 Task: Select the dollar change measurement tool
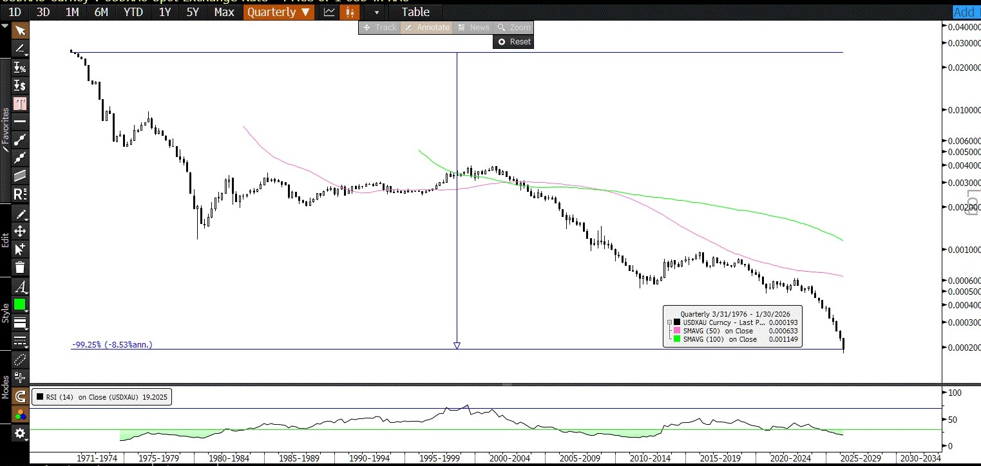20,85
